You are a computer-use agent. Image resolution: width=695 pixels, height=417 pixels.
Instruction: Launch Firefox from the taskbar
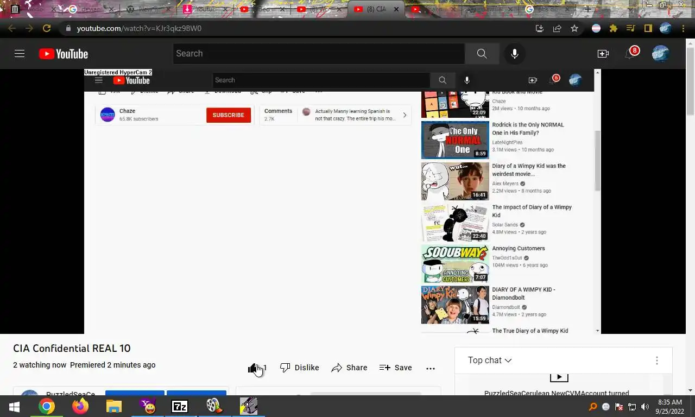point(80,406)
